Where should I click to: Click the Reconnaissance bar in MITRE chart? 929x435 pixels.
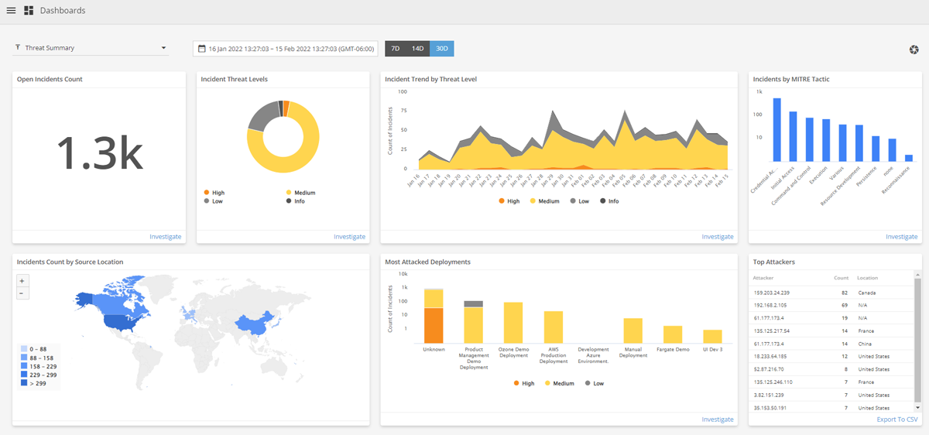pyautogui.click(x=909, y=158)
